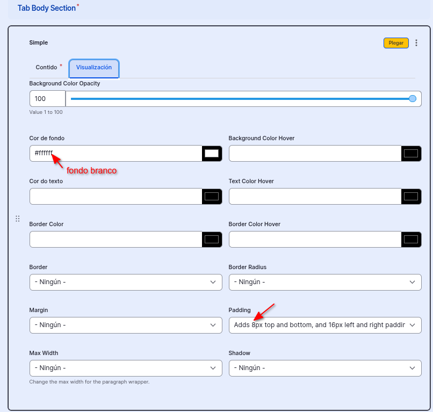Open the Border Color Hover swatch picker
Screen dimensions: 433x412
click(x=411, y=240)
